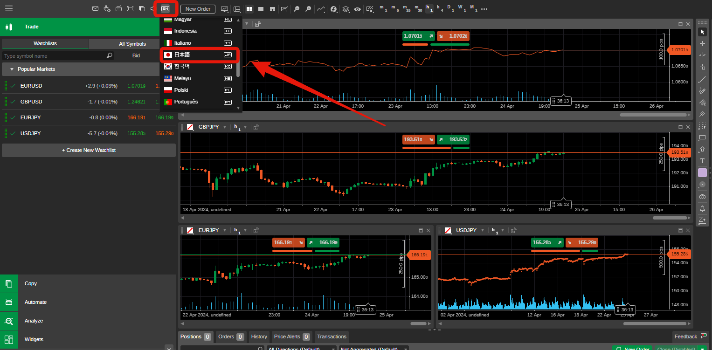Toggle the fullscreen mode icon
712x350 pixels.
130,9
